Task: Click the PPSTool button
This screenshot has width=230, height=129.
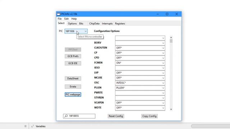Action: click(73, 49)
